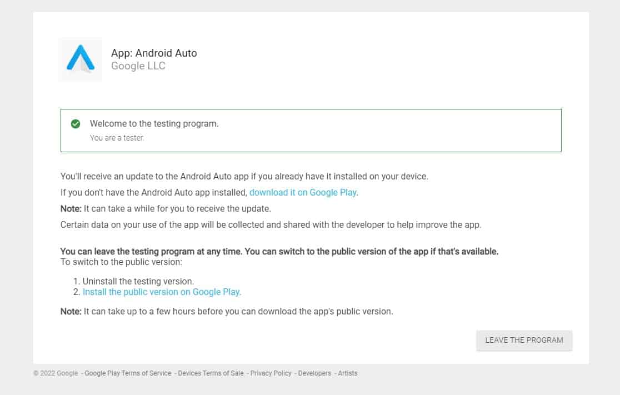Click the Android Auto app logo
This screenshot has height=395, width=620.
(81, 59)
